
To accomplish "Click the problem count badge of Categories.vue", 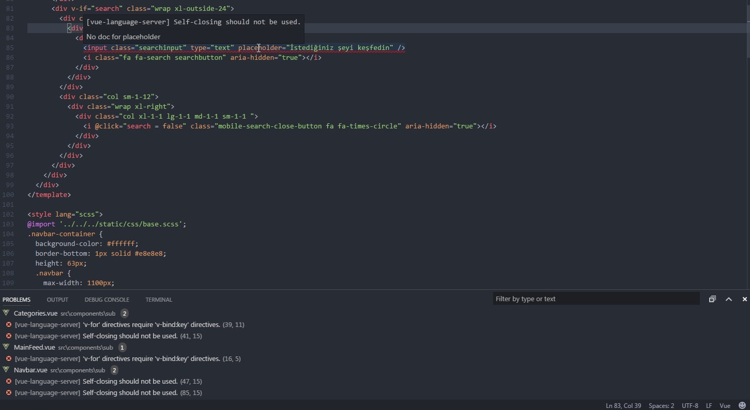I will [125, 313].
